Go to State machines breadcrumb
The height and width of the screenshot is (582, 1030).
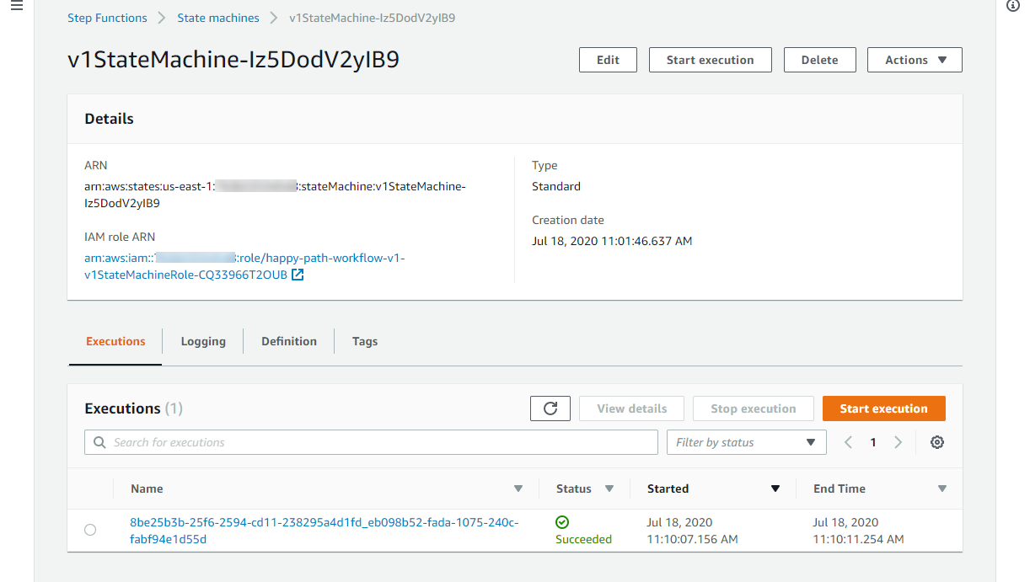tap(218, 18)
